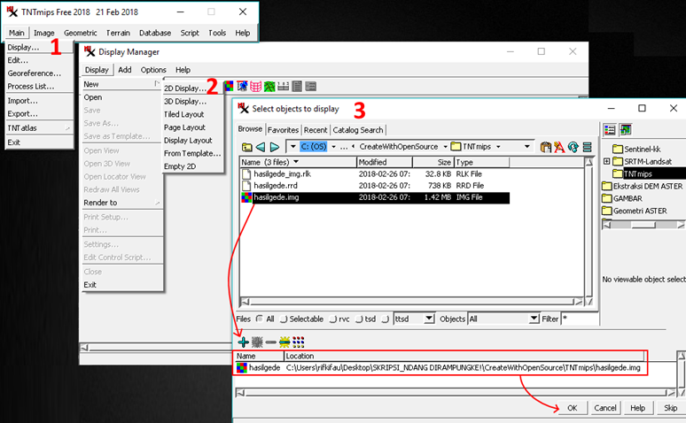Screen dimensions: 686x423
Task: Click the add-all icon next to the plus
Action: (x=257, y=342)
